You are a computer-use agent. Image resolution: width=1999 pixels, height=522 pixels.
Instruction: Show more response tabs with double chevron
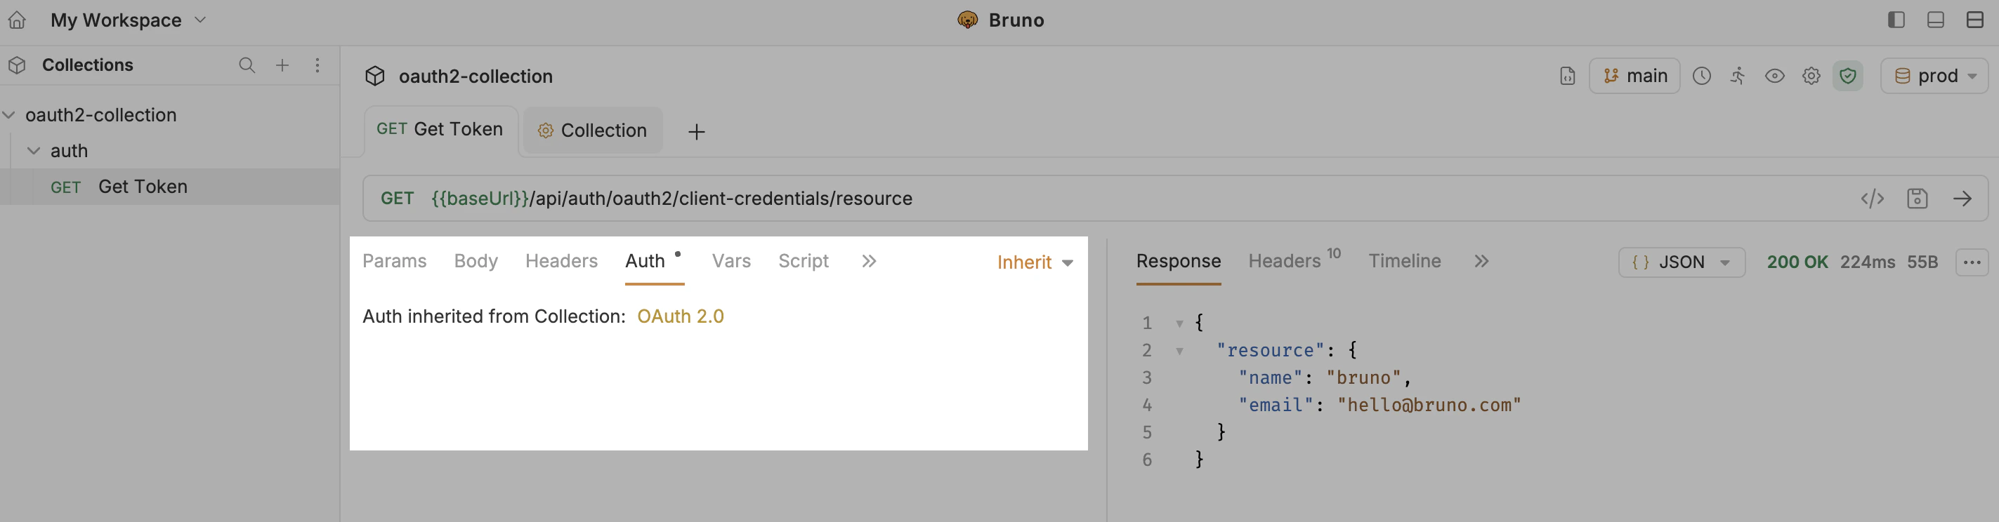(x=1481, y=262)
